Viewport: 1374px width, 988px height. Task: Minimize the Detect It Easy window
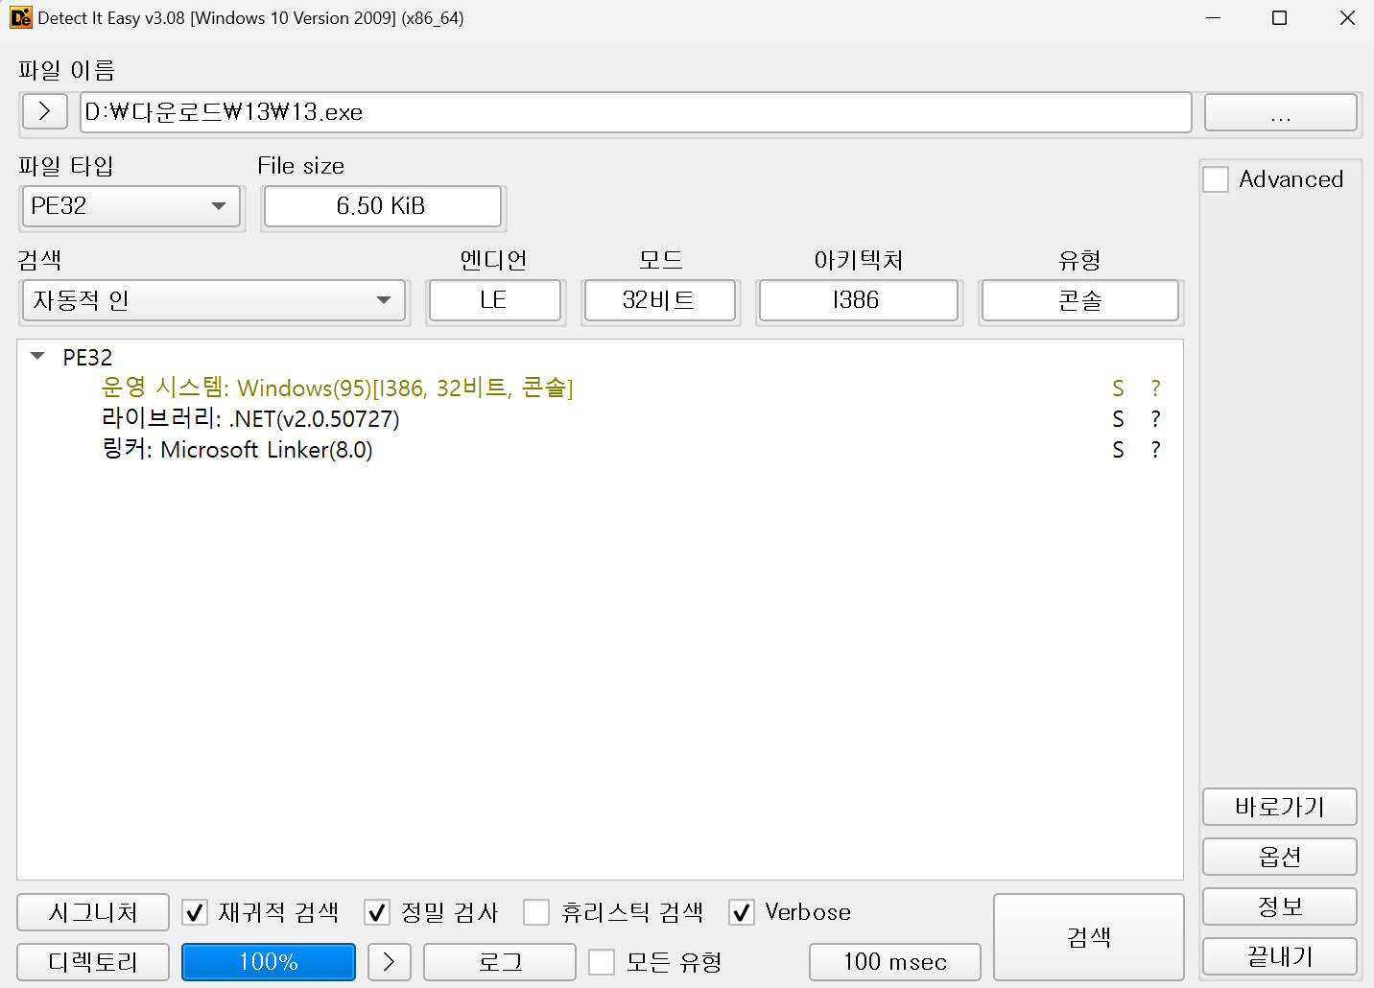(x=1214, y=18)
